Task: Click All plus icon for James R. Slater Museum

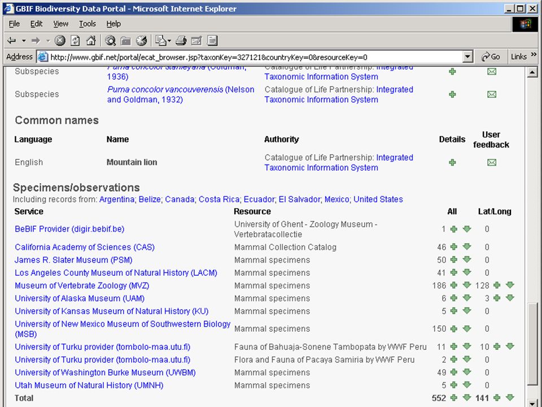Action: point(454,259)
